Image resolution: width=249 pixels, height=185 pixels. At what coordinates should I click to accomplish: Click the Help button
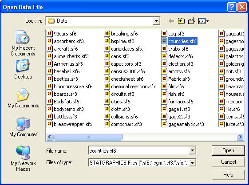pyautogui.click(x=228, y=175)
